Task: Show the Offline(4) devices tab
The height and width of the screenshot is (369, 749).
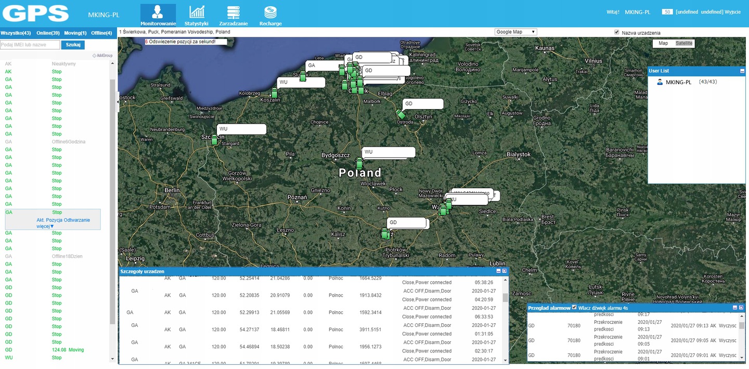Action: [x=101, y=33]
